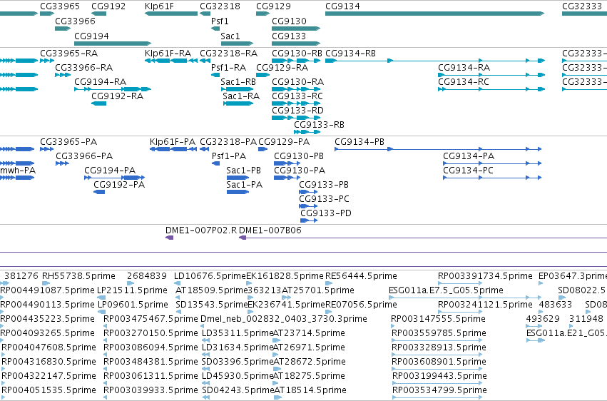Click the CG9194-RA transcript label

coord(101,81)
